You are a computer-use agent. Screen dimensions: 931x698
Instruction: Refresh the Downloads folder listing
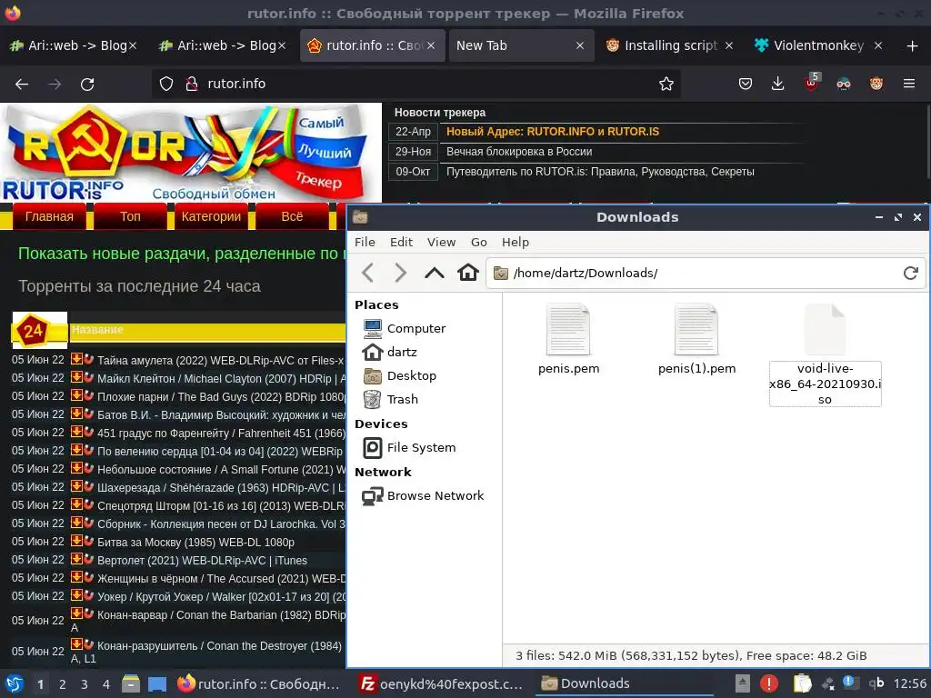click(910, 273)
